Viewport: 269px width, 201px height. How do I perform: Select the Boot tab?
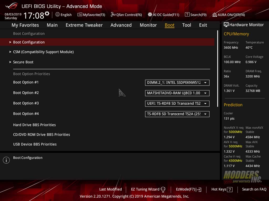(169, 25)
